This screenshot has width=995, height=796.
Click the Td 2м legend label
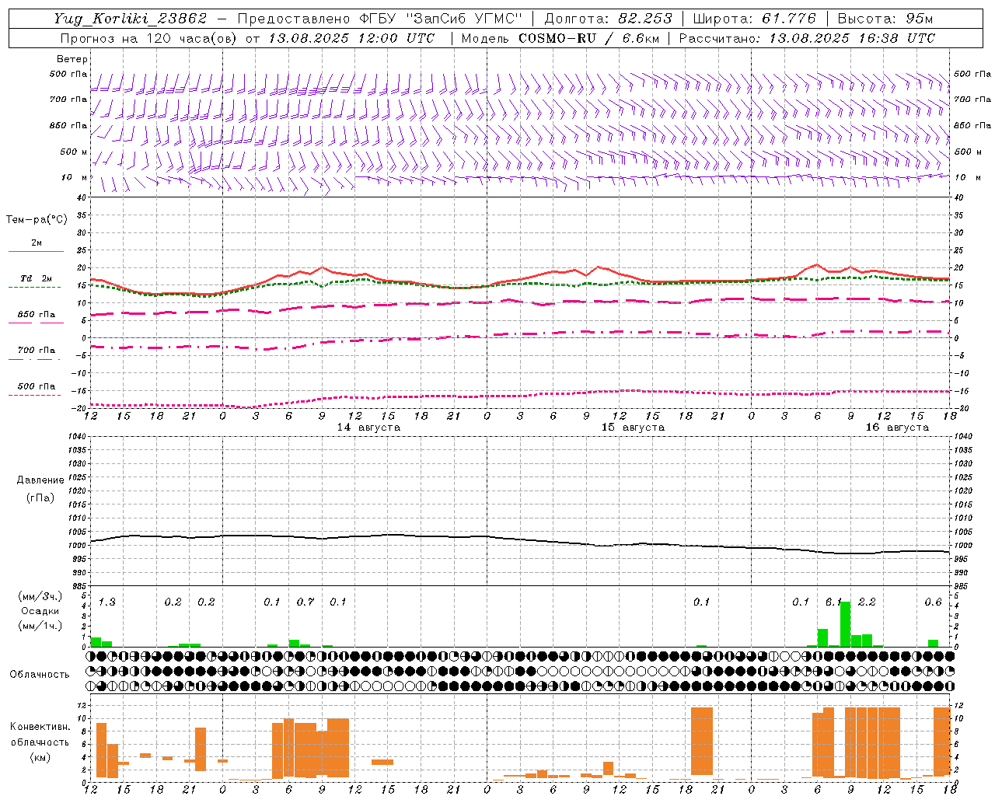tap(36, 278)
